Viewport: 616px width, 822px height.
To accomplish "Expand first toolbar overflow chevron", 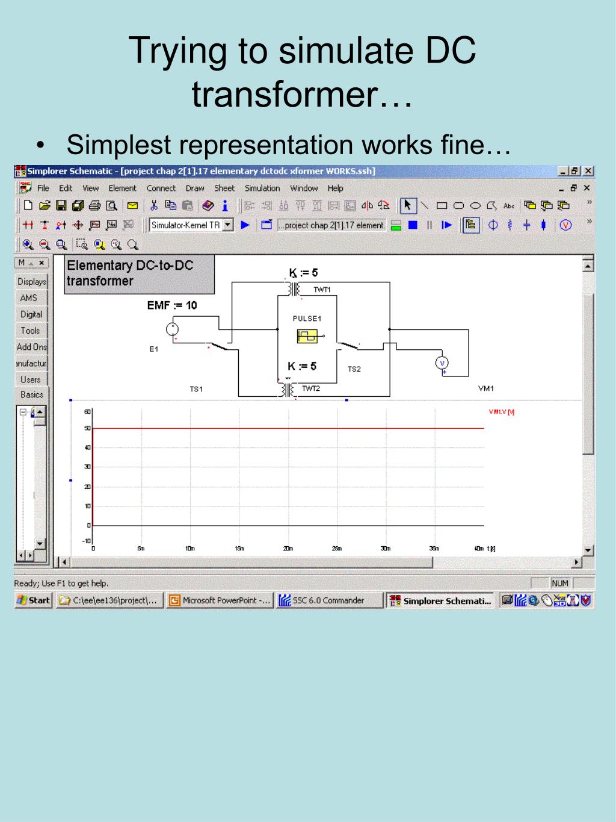I will pos(589,202).
